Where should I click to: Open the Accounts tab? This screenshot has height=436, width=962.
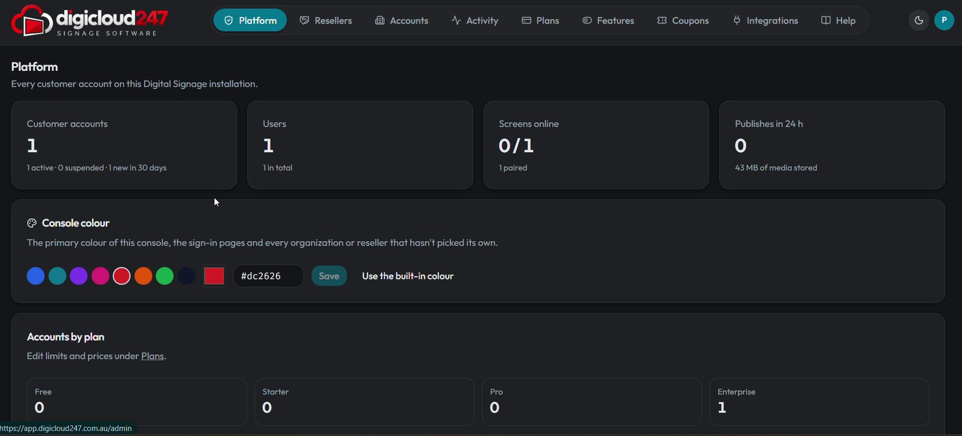402,20
